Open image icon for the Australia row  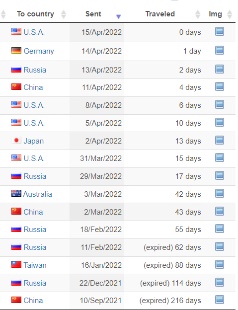(220, 193)
